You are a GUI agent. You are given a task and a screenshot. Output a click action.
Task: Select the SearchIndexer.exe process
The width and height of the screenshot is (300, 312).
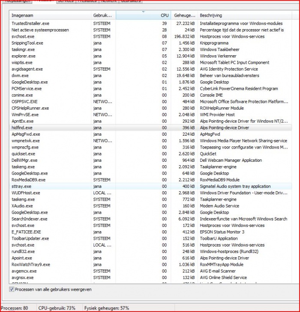click(150, 219)
